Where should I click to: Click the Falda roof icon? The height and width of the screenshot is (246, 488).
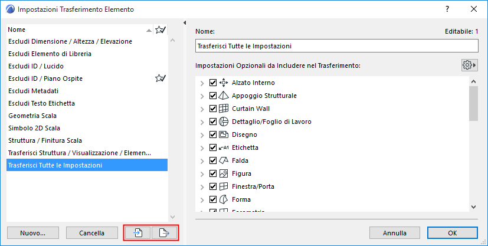point(224,160)
